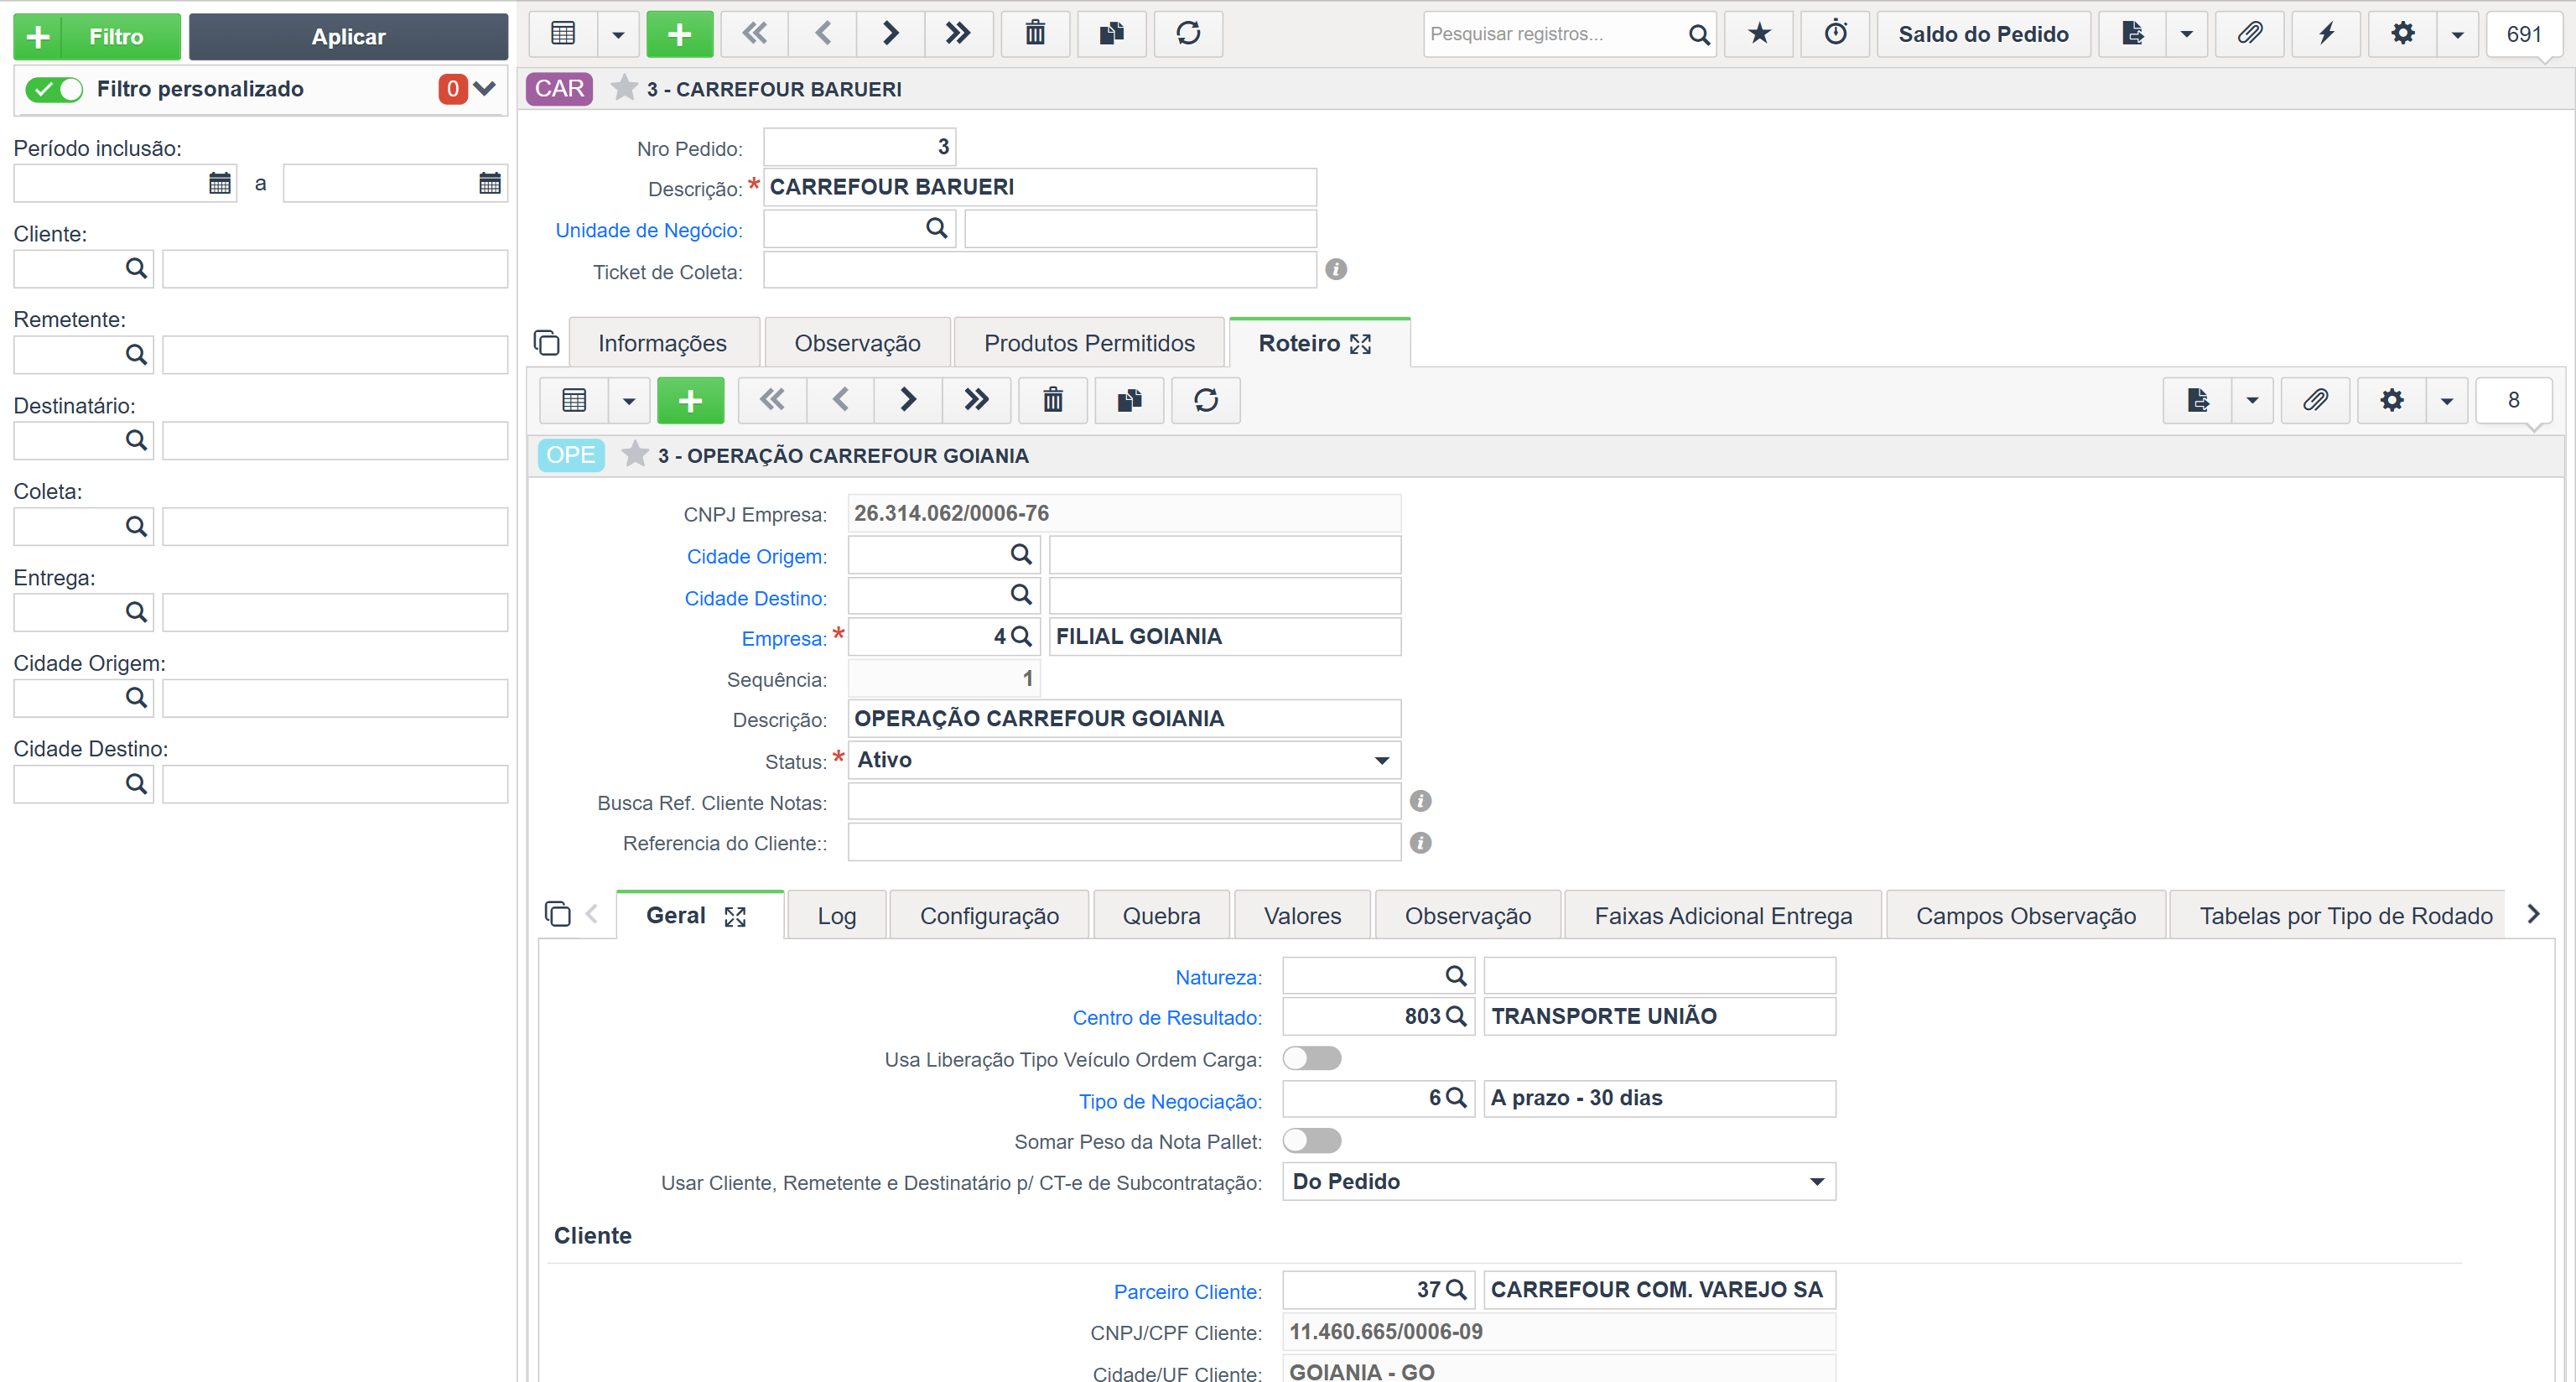Screen dimensions: 2576x1382
Task: Click Parceiro Cliente link label
Action: pyautogui.click(x=1188, y=1292)
